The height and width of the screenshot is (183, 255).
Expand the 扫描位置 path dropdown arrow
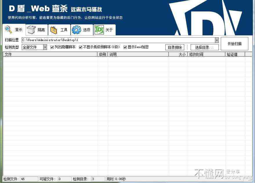pos(217,40)
